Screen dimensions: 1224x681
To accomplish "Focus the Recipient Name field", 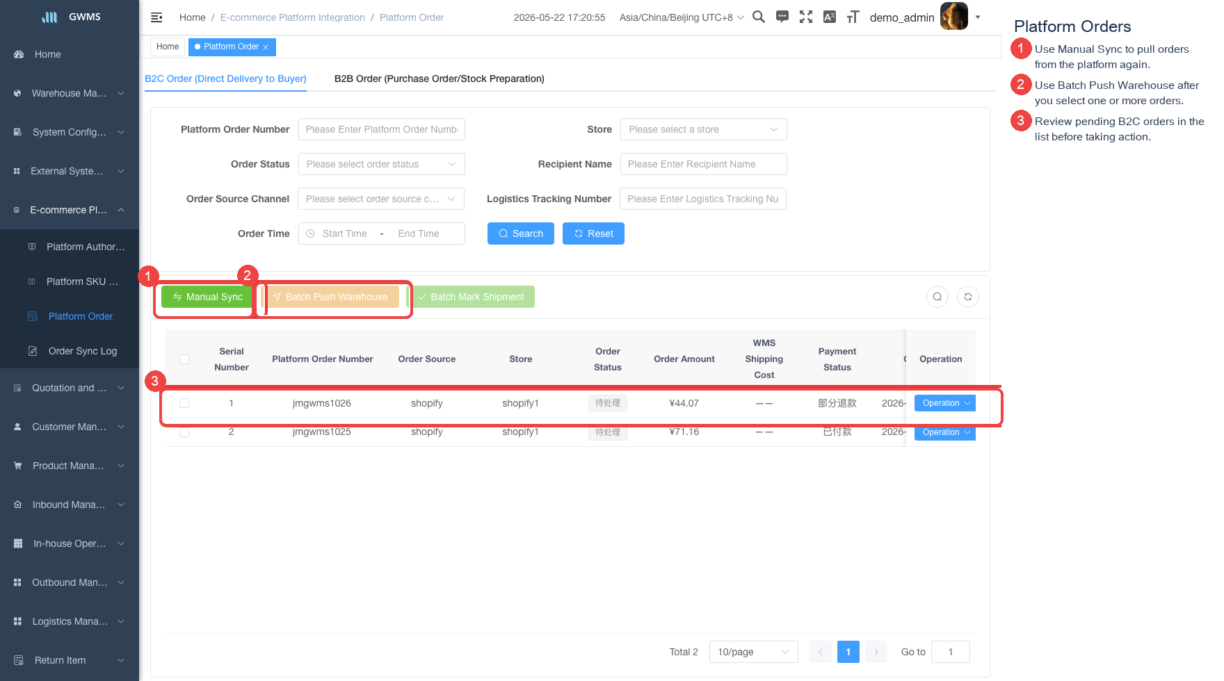I will coord(704,164).
